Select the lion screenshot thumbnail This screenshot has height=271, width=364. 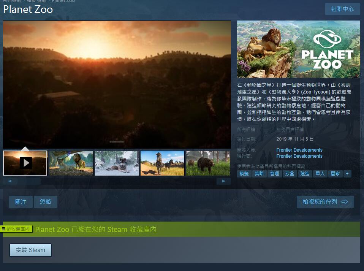click(x=71, y=163)
